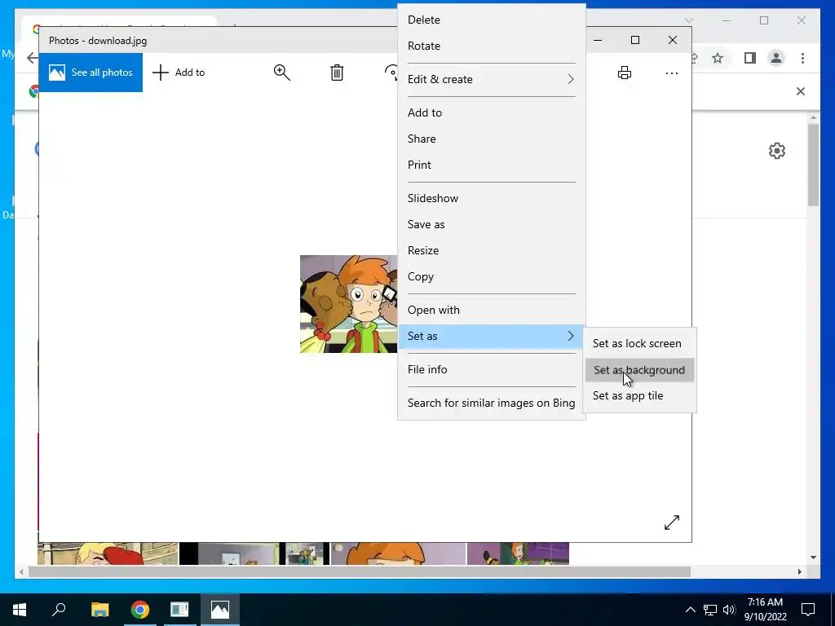The image size is (835, 626).
Task: Choose Set as background
Action: click(639, 369)
